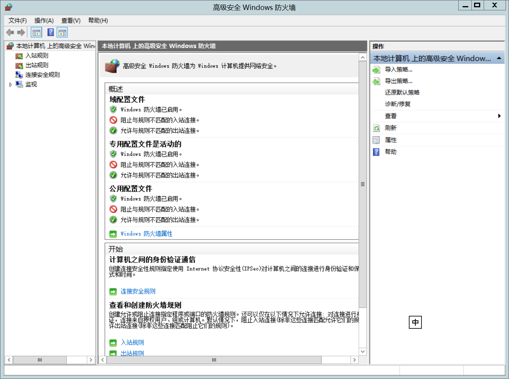Open the 查看(V) menu

tap(71, 20)
